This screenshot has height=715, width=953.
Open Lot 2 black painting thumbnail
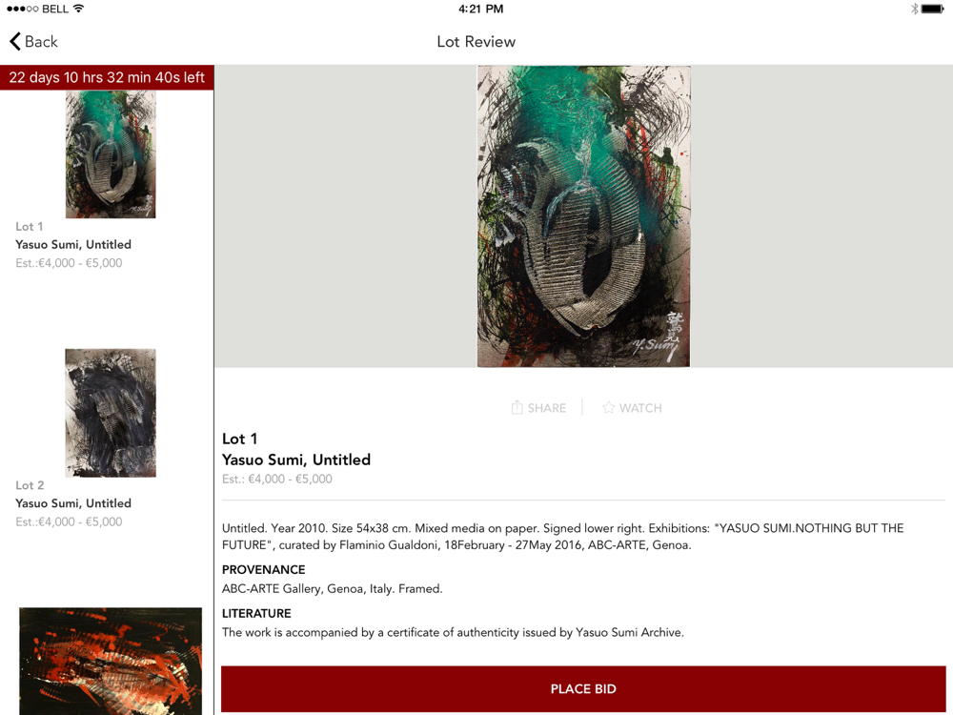111,413
